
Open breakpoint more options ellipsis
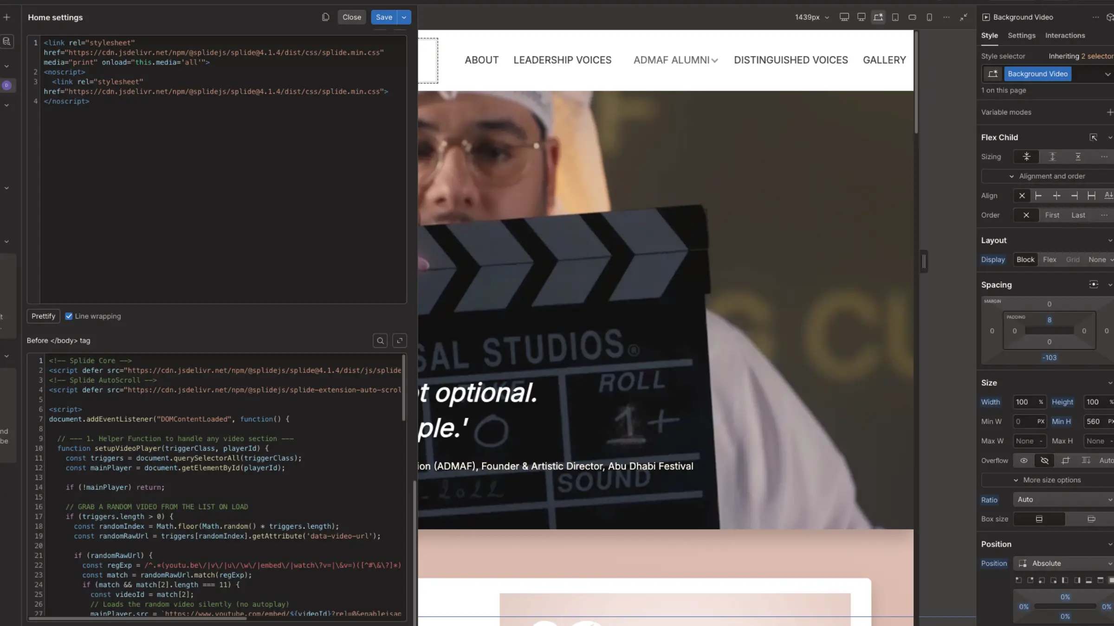pos(946,17)
